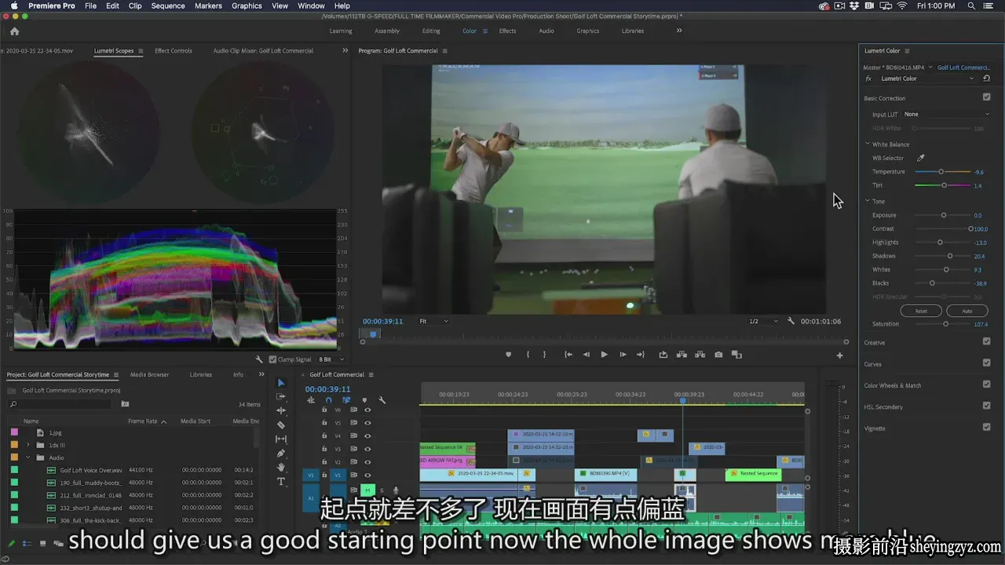1005x565 pixels.
Task: Add a marker in Program monitor
Action: (508, 355)
